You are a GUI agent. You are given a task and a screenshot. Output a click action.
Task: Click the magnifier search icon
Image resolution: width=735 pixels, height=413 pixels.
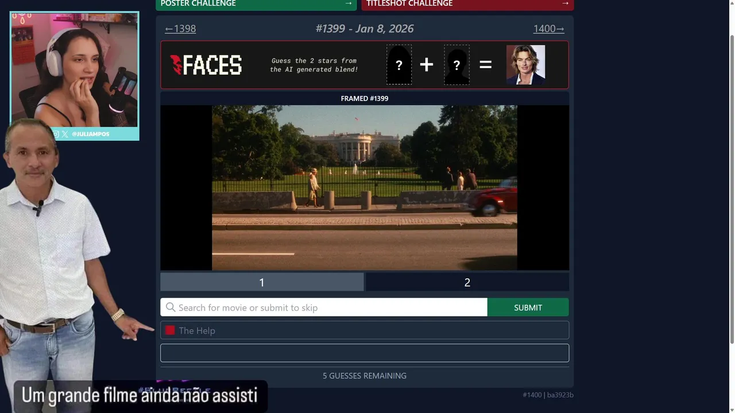coord(171,307)
